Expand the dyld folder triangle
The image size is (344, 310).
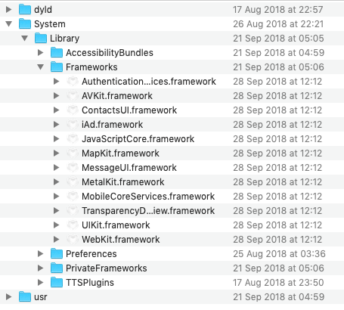pyautogui.click(x=9, y=10)
